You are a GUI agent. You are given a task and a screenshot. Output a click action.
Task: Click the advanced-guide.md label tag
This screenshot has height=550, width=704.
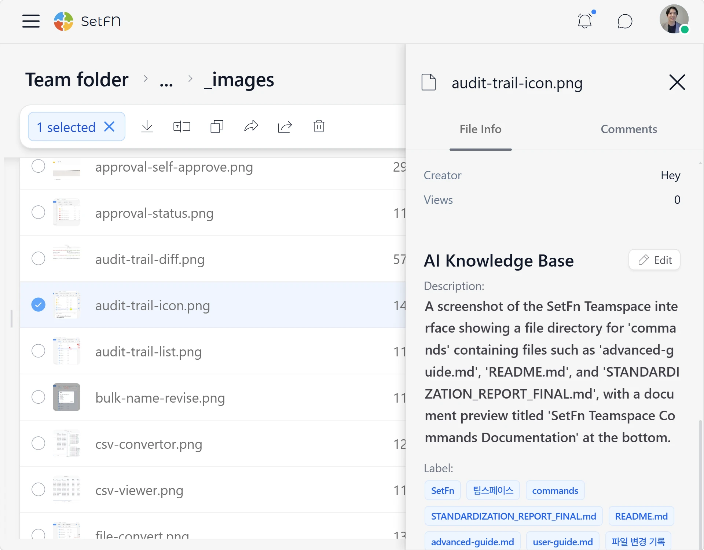472,542
